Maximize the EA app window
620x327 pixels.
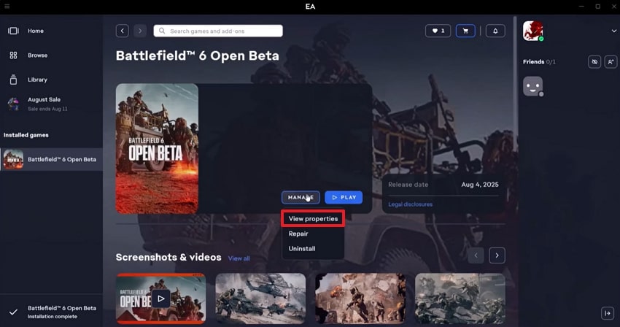pyautogui.click(x=598, y=7)
